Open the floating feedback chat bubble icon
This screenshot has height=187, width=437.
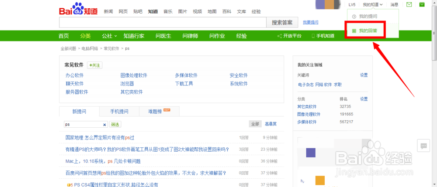tap(423, 146)
